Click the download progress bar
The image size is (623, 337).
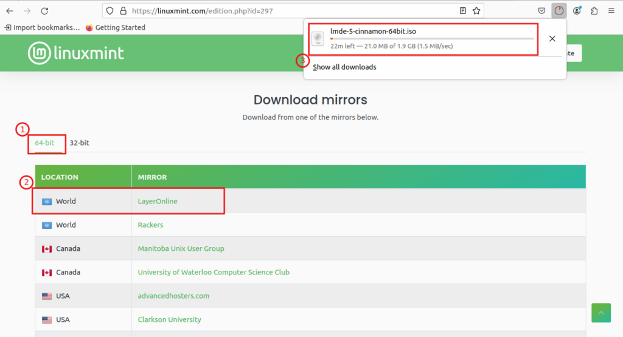(x=432, y=38)
